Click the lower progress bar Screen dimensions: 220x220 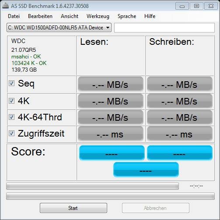tap(110, 196)
